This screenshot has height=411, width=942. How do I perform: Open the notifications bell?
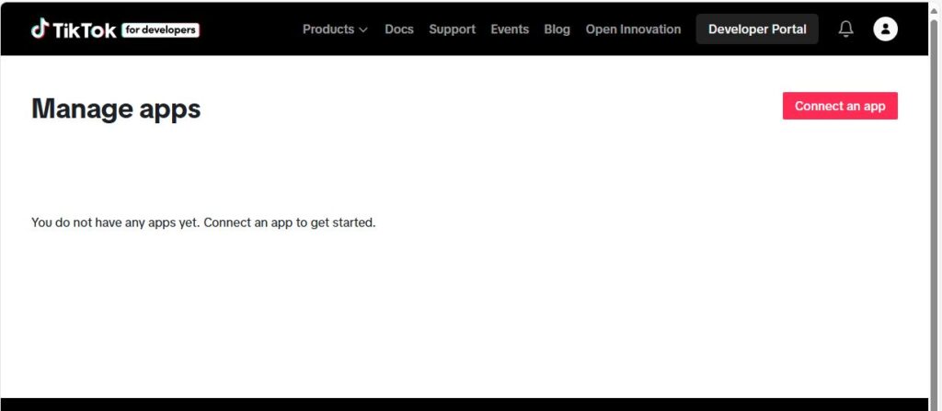(845, 29)
